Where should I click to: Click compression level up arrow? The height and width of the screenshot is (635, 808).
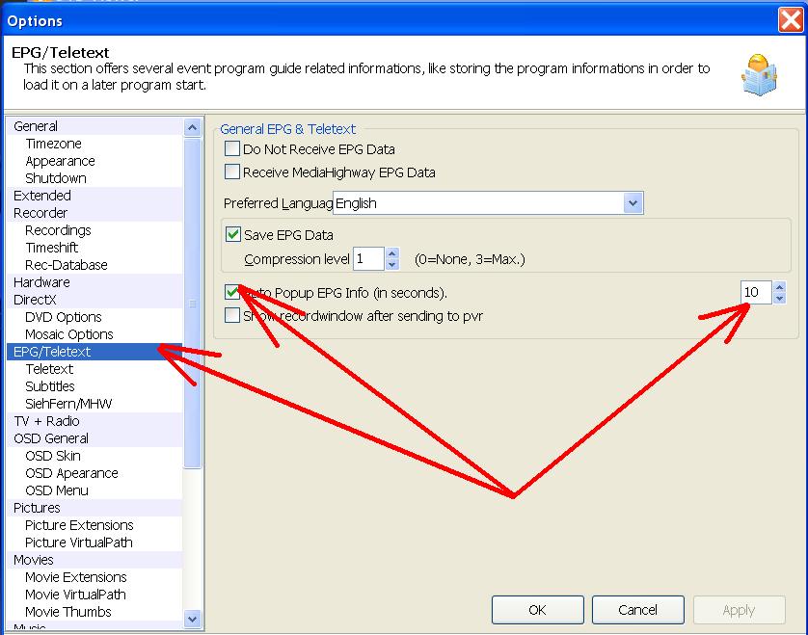click(391, 253)
